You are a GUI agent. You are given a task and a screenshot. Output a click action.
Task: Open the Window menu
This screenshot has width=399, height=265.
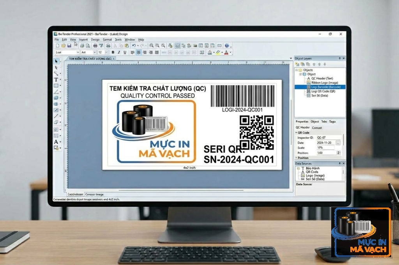pos(130,40)
